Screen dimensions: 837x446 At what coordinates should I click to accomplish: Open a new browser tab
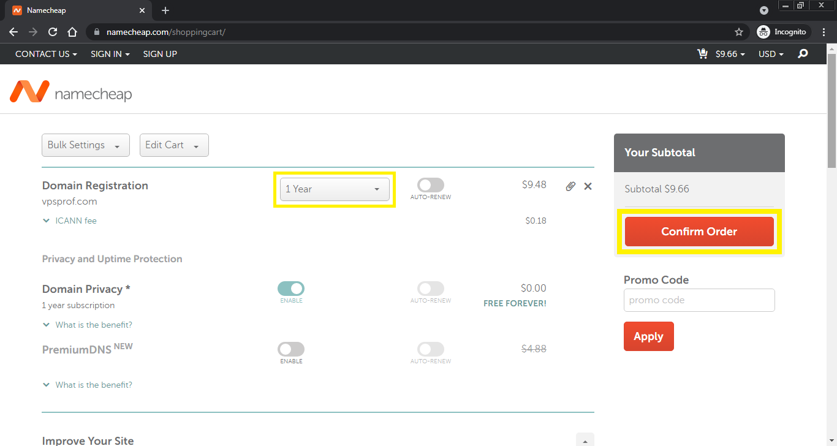click(x=165, y=10)
